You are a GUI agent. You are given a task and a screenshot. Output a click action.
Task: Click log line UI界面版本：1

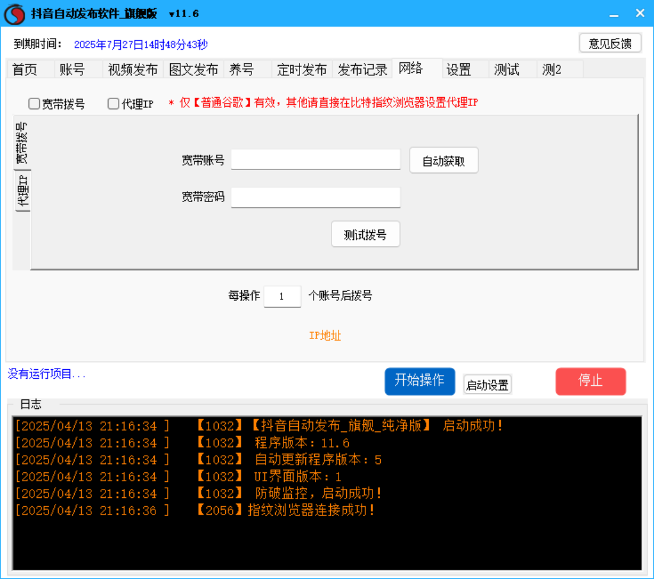pyautogui.click(x=178, y=476)
